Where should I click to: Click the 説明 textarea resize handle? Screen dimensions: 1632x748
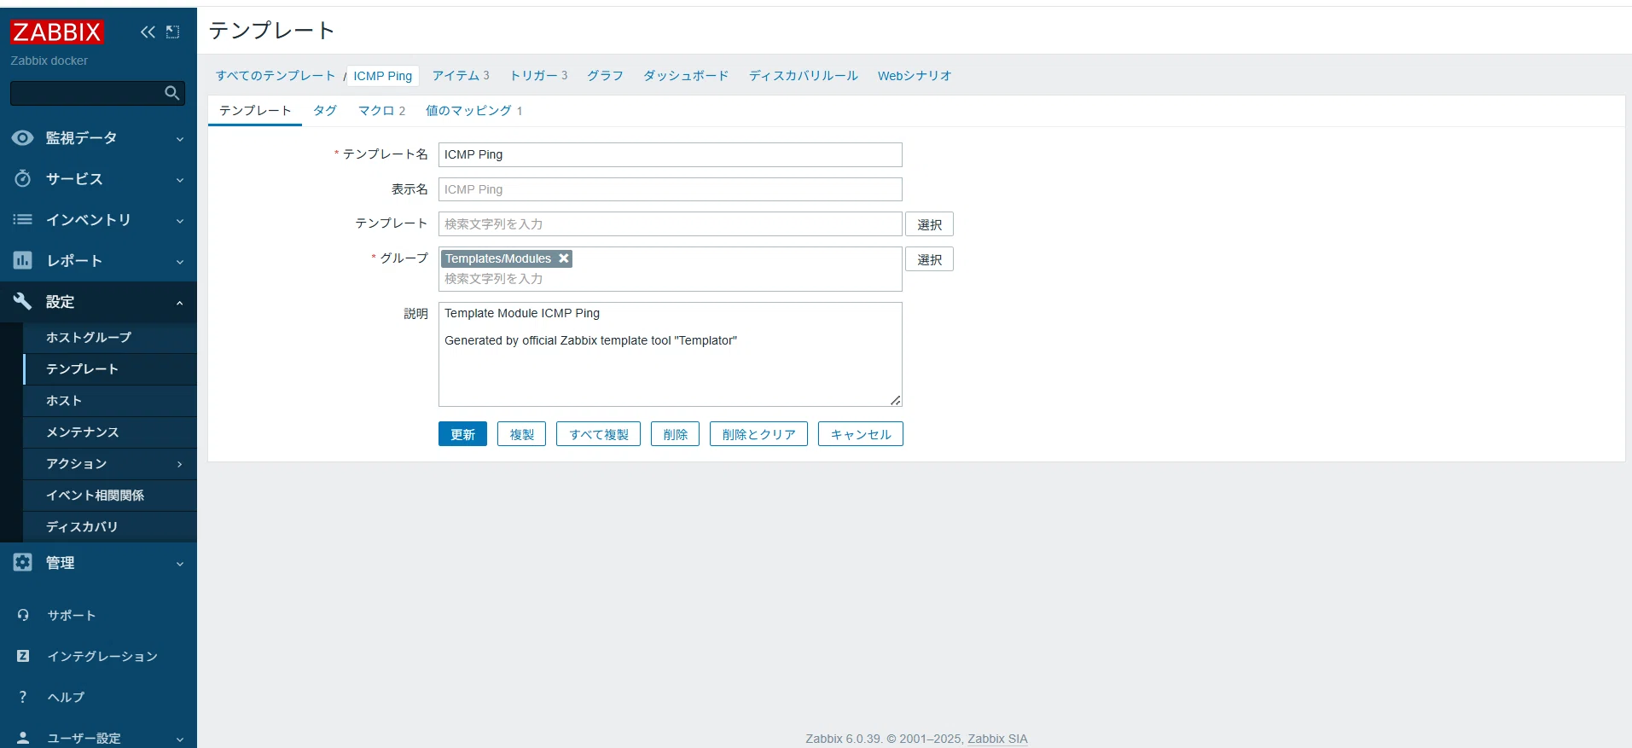pos(895,400)
